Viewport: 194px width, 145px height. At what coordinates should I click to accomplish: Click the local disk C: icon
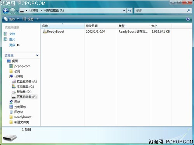14,86
